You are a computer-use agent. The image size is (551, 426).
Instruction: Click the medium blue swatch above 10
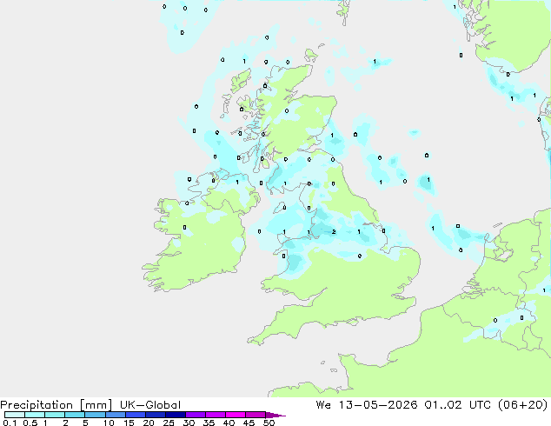coord(115,415)
